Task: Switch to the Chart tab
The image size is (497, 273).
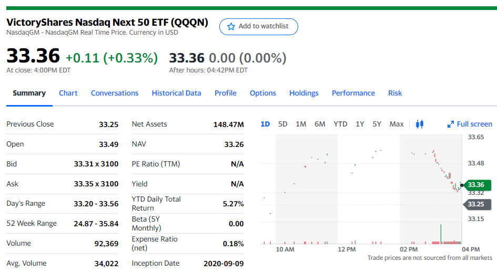Action: coord(68,93)
